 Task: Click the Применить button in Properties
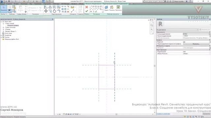click(x=206, y=114)
